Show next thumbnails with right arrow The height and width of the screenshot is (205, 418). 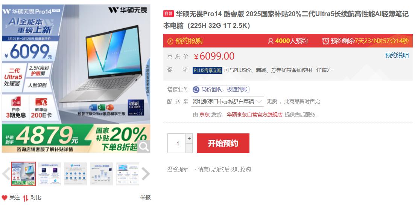[x=145, y=174]
